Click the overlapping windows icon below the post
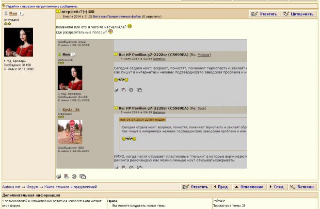The height and width of the screenshot is (209, 320). (x=82, y=176)
